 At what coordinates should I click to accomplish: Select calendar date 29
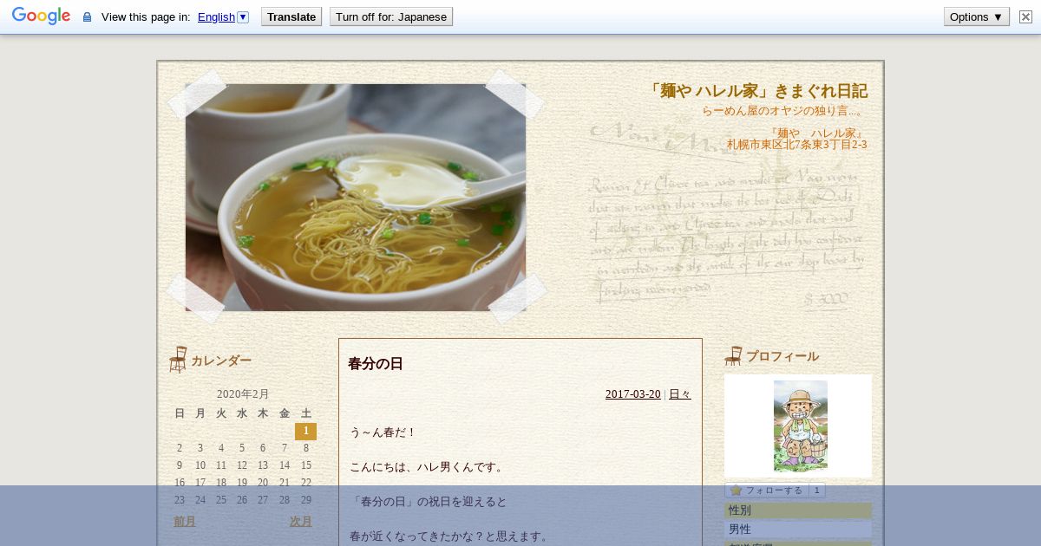306,500
